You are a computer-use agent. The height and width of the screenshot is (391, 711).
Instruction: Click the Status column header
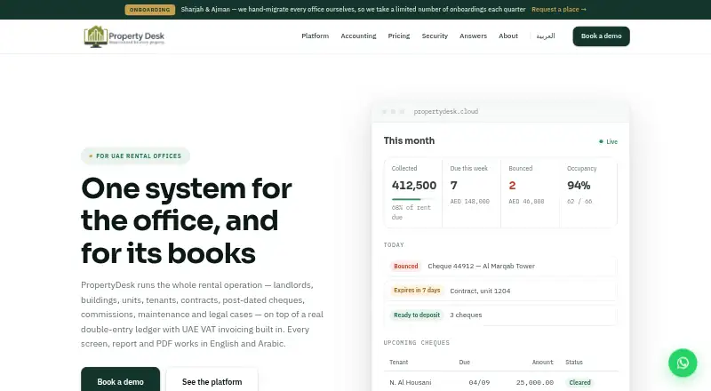pos(574,362)
